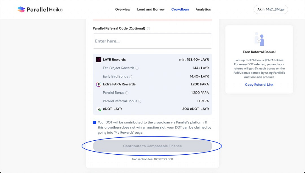Open the Overview tab
Image resolution: width=305 pixels, height=173 pixels.
[123, 9]
